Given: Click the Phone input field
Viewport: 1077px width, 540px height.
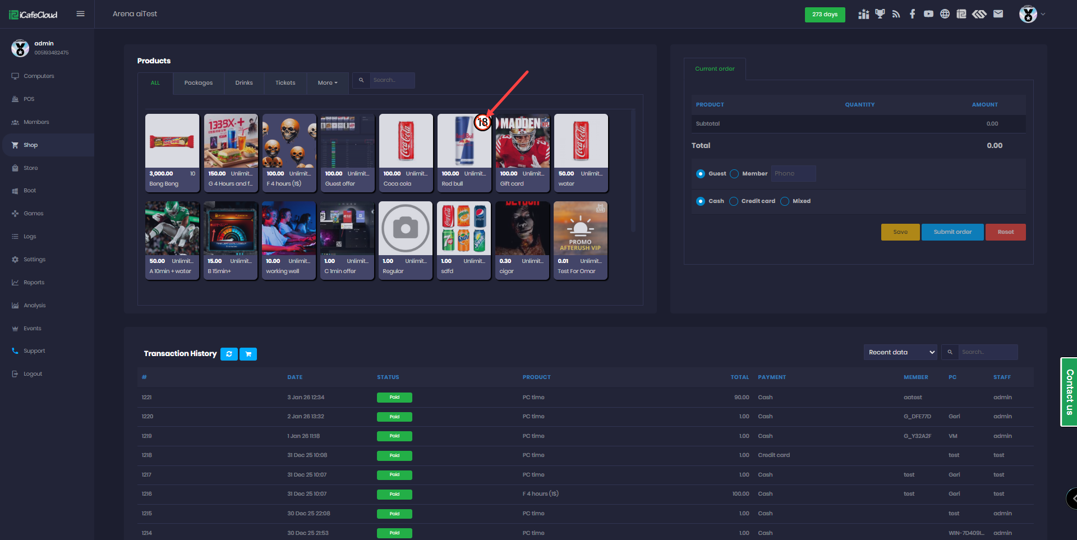Looking at the screenshot, I should (793, 174).
